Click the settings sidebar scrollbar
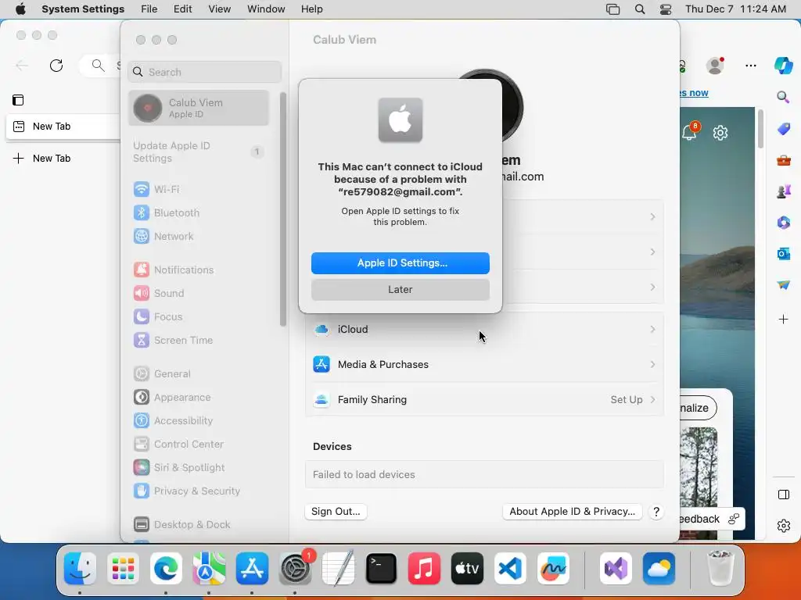This screenshot has height=600, width=801. (283, 209)
